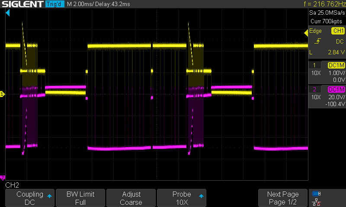
Task: Toggle the BW Limit Full softkey
Action: coord(80,198)
